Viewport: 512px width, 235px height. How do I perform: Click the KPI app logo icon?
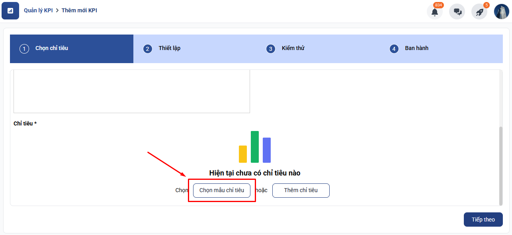click(x=10, y=11)
